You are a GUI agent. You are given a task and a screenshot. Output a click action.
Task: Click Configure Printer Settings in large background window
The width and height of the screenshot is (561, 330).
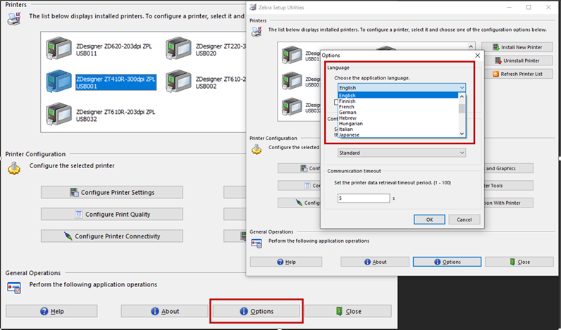(111, 192)
